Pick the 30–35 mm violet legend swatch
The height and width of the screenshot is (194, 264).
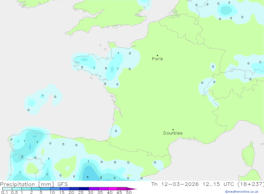94,189
